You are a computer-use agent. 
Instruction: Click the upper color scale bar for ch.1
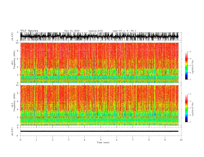point(186,66)
